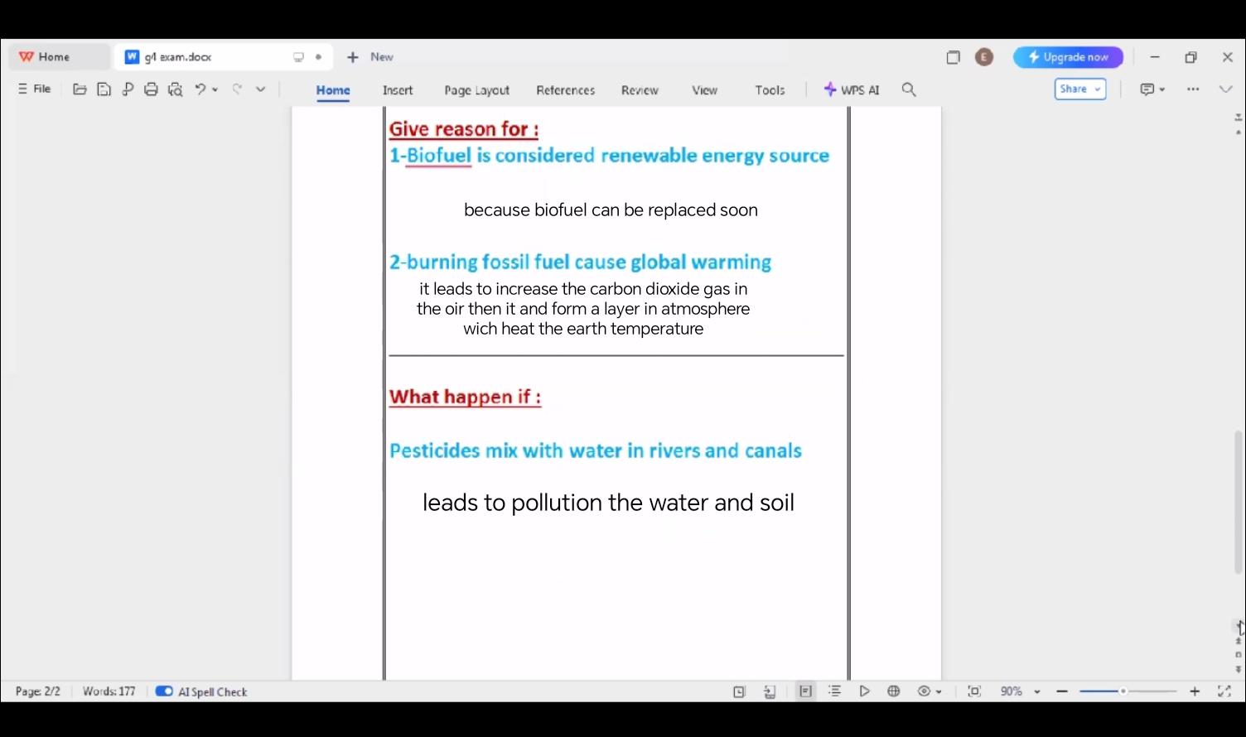
Task: Click the Page: 2/2 indicator
Action: pyautogui.click(x=38, y=691)
